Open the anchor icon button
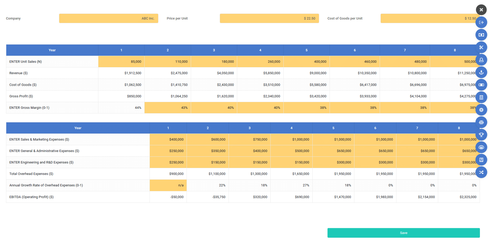The height and width of the screenshot is (240, 488). point(481,72)
